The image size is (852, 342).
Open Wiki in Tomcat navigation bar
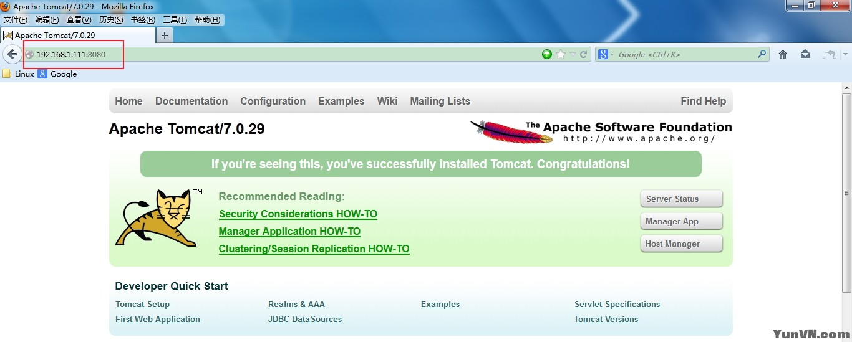pyautogui.click(x=387, y=101)
